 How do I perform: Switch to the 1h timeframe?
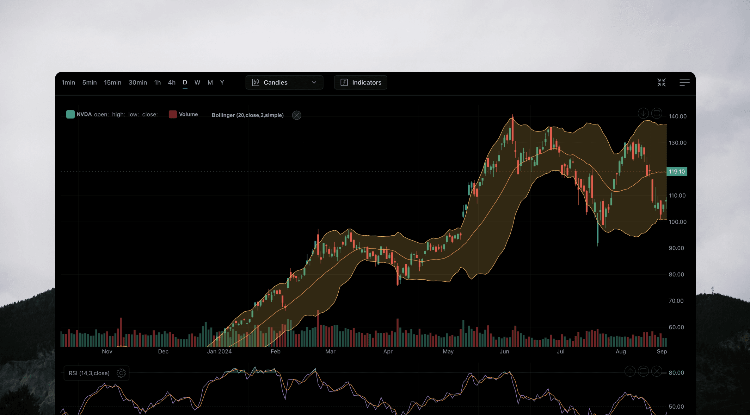[x=157, y=82]
